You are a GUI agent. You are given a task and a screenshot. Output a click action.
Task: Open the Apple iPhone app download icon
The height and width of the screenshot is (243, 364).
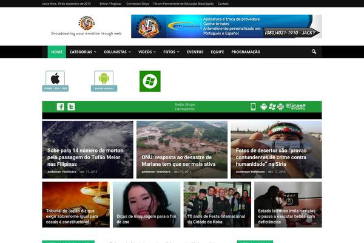click(x=55, y=81)
